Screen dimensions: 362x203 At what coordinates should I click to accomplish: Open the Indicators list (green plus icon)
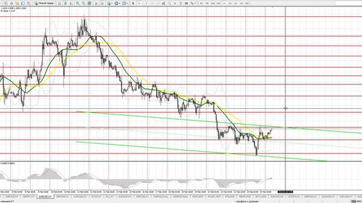(x=109, y=3)
